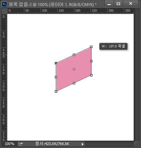Click the right edge middle transform handle
This screenshot has width=141, height=148.
pos(91,61)
